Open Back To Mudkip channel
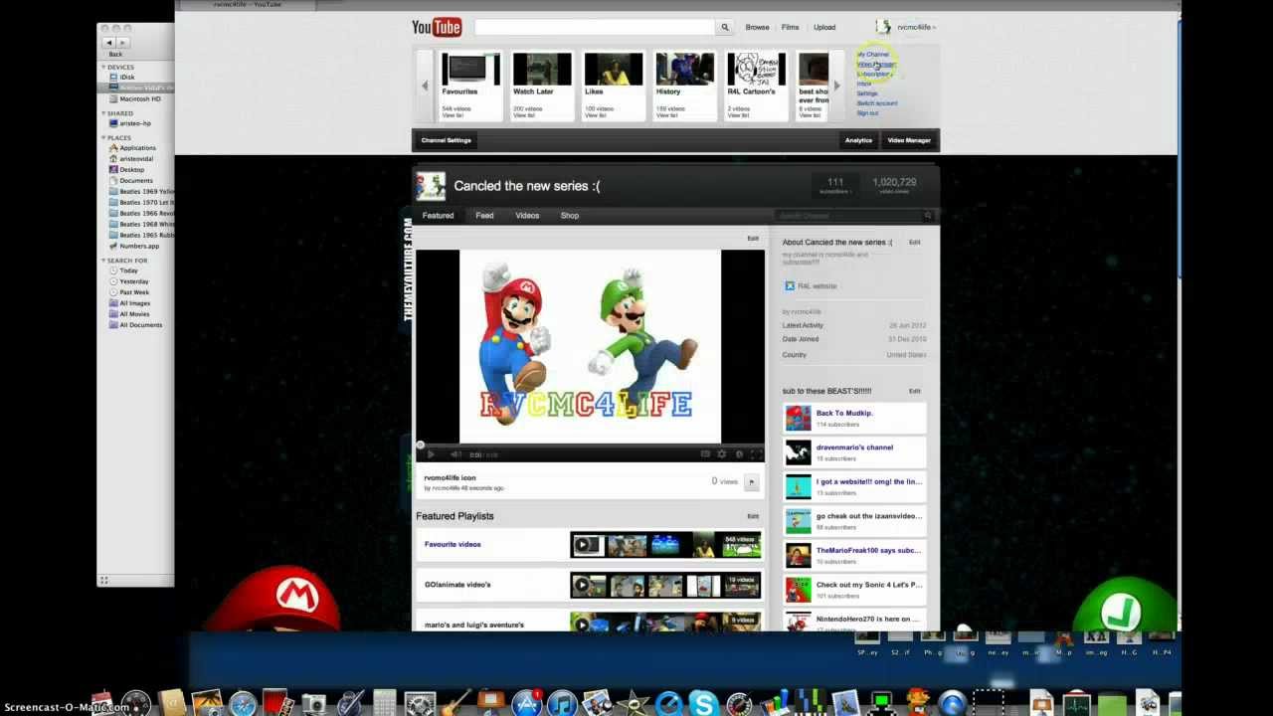This screenshot has height=716, width=1273. (x=844, y=413)
